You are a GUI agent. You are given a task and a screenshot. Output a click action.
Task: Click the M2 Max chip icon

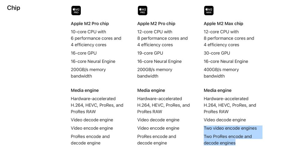point(209,11)
